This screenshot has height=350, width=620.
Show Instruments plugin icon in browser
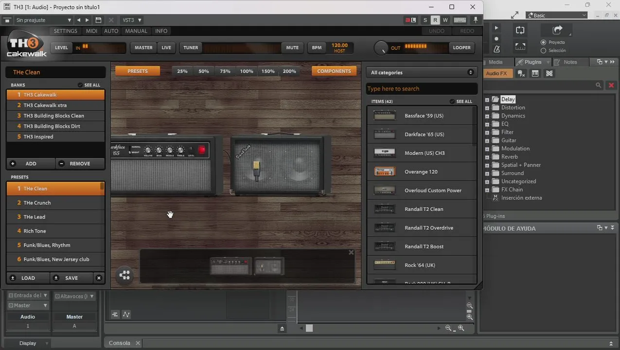[x=535, y=73]
